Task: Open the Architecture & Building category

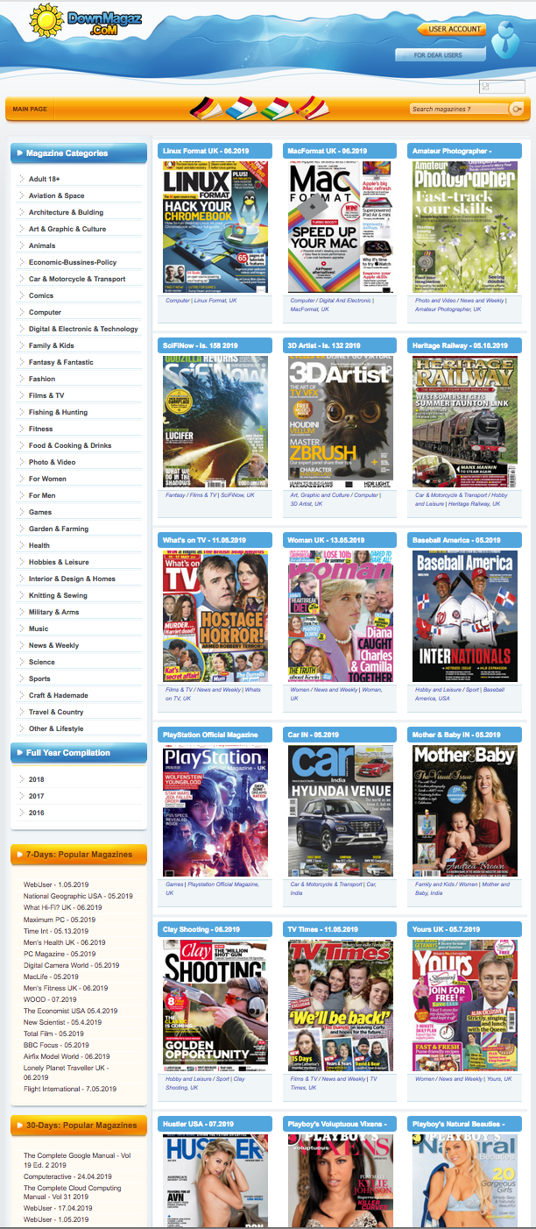Action: [66, 213]
